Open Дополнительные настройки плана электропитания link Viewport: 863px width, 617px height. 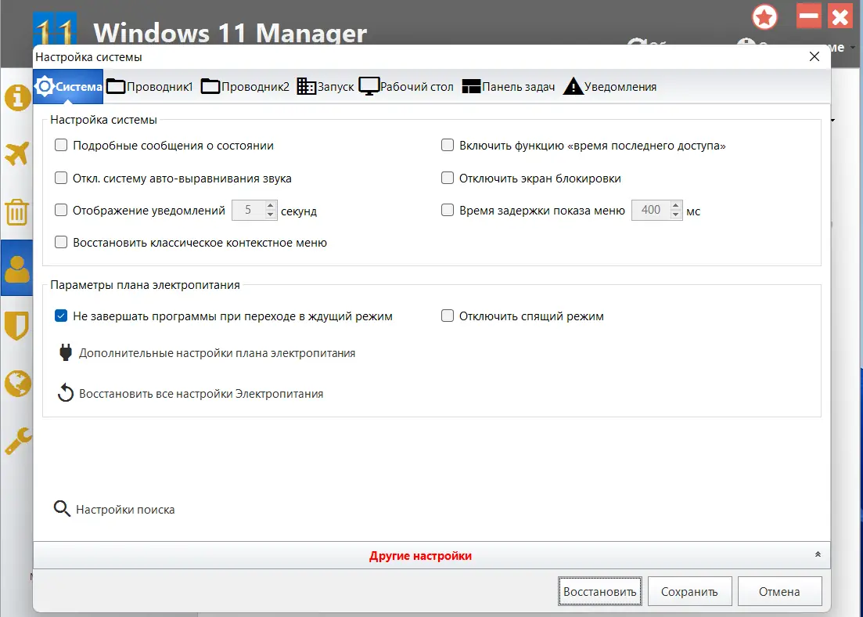point(217,353)
